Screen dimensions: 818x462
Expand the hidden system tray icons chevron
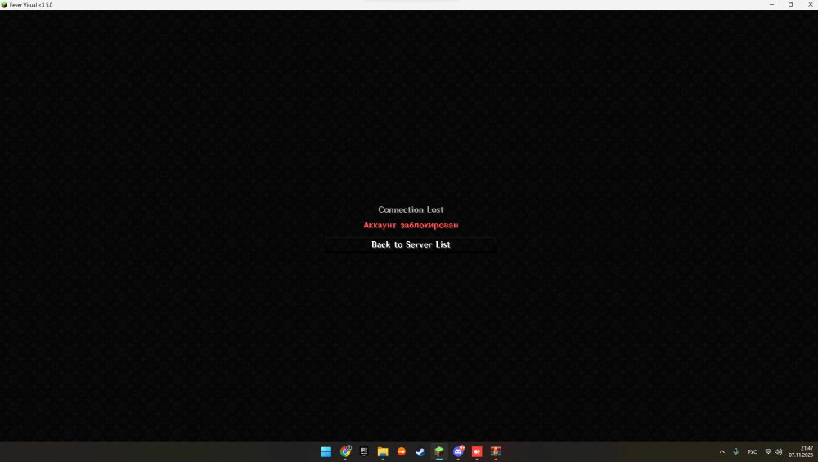pos(722,451)
